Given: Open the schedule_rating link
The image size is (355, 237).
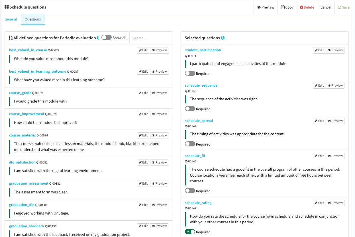Looking at the screenshot, I should point(198,203).
